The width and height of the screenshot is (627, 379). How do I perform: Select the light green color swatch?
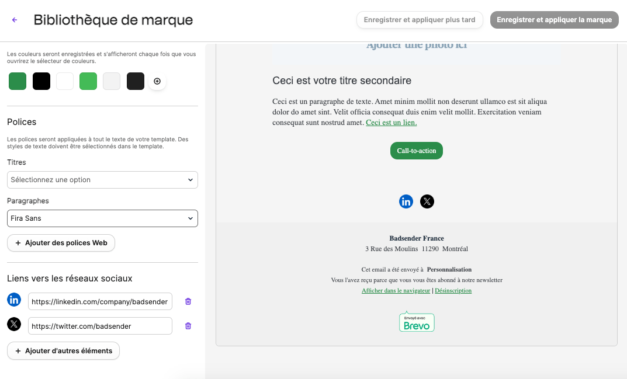coord(88,81)
